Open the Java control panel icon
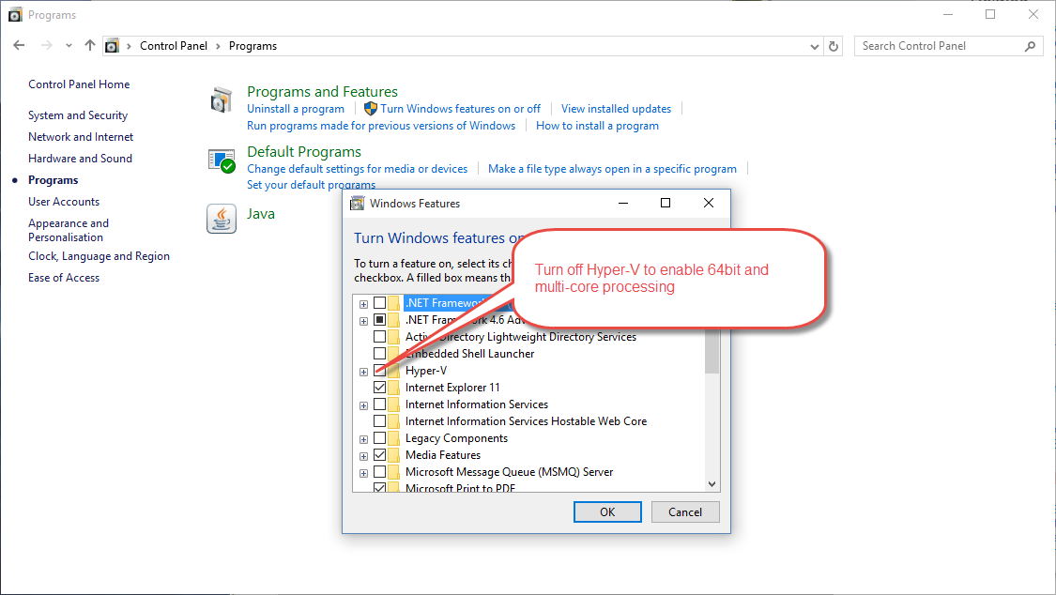Image resolution: width=1056 pixels, height=595 pixels. click(222, 219)
